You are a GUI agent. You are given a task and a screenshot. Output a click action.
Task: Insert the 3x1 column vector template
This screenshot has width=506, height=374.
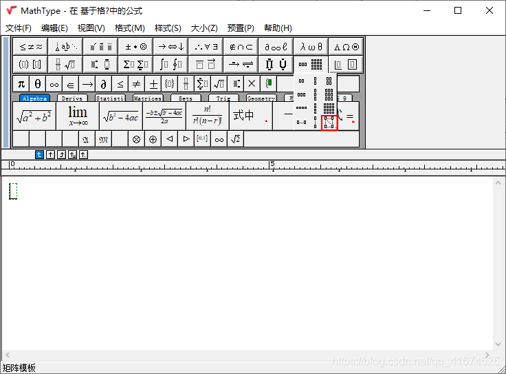[x=316, y=95]
